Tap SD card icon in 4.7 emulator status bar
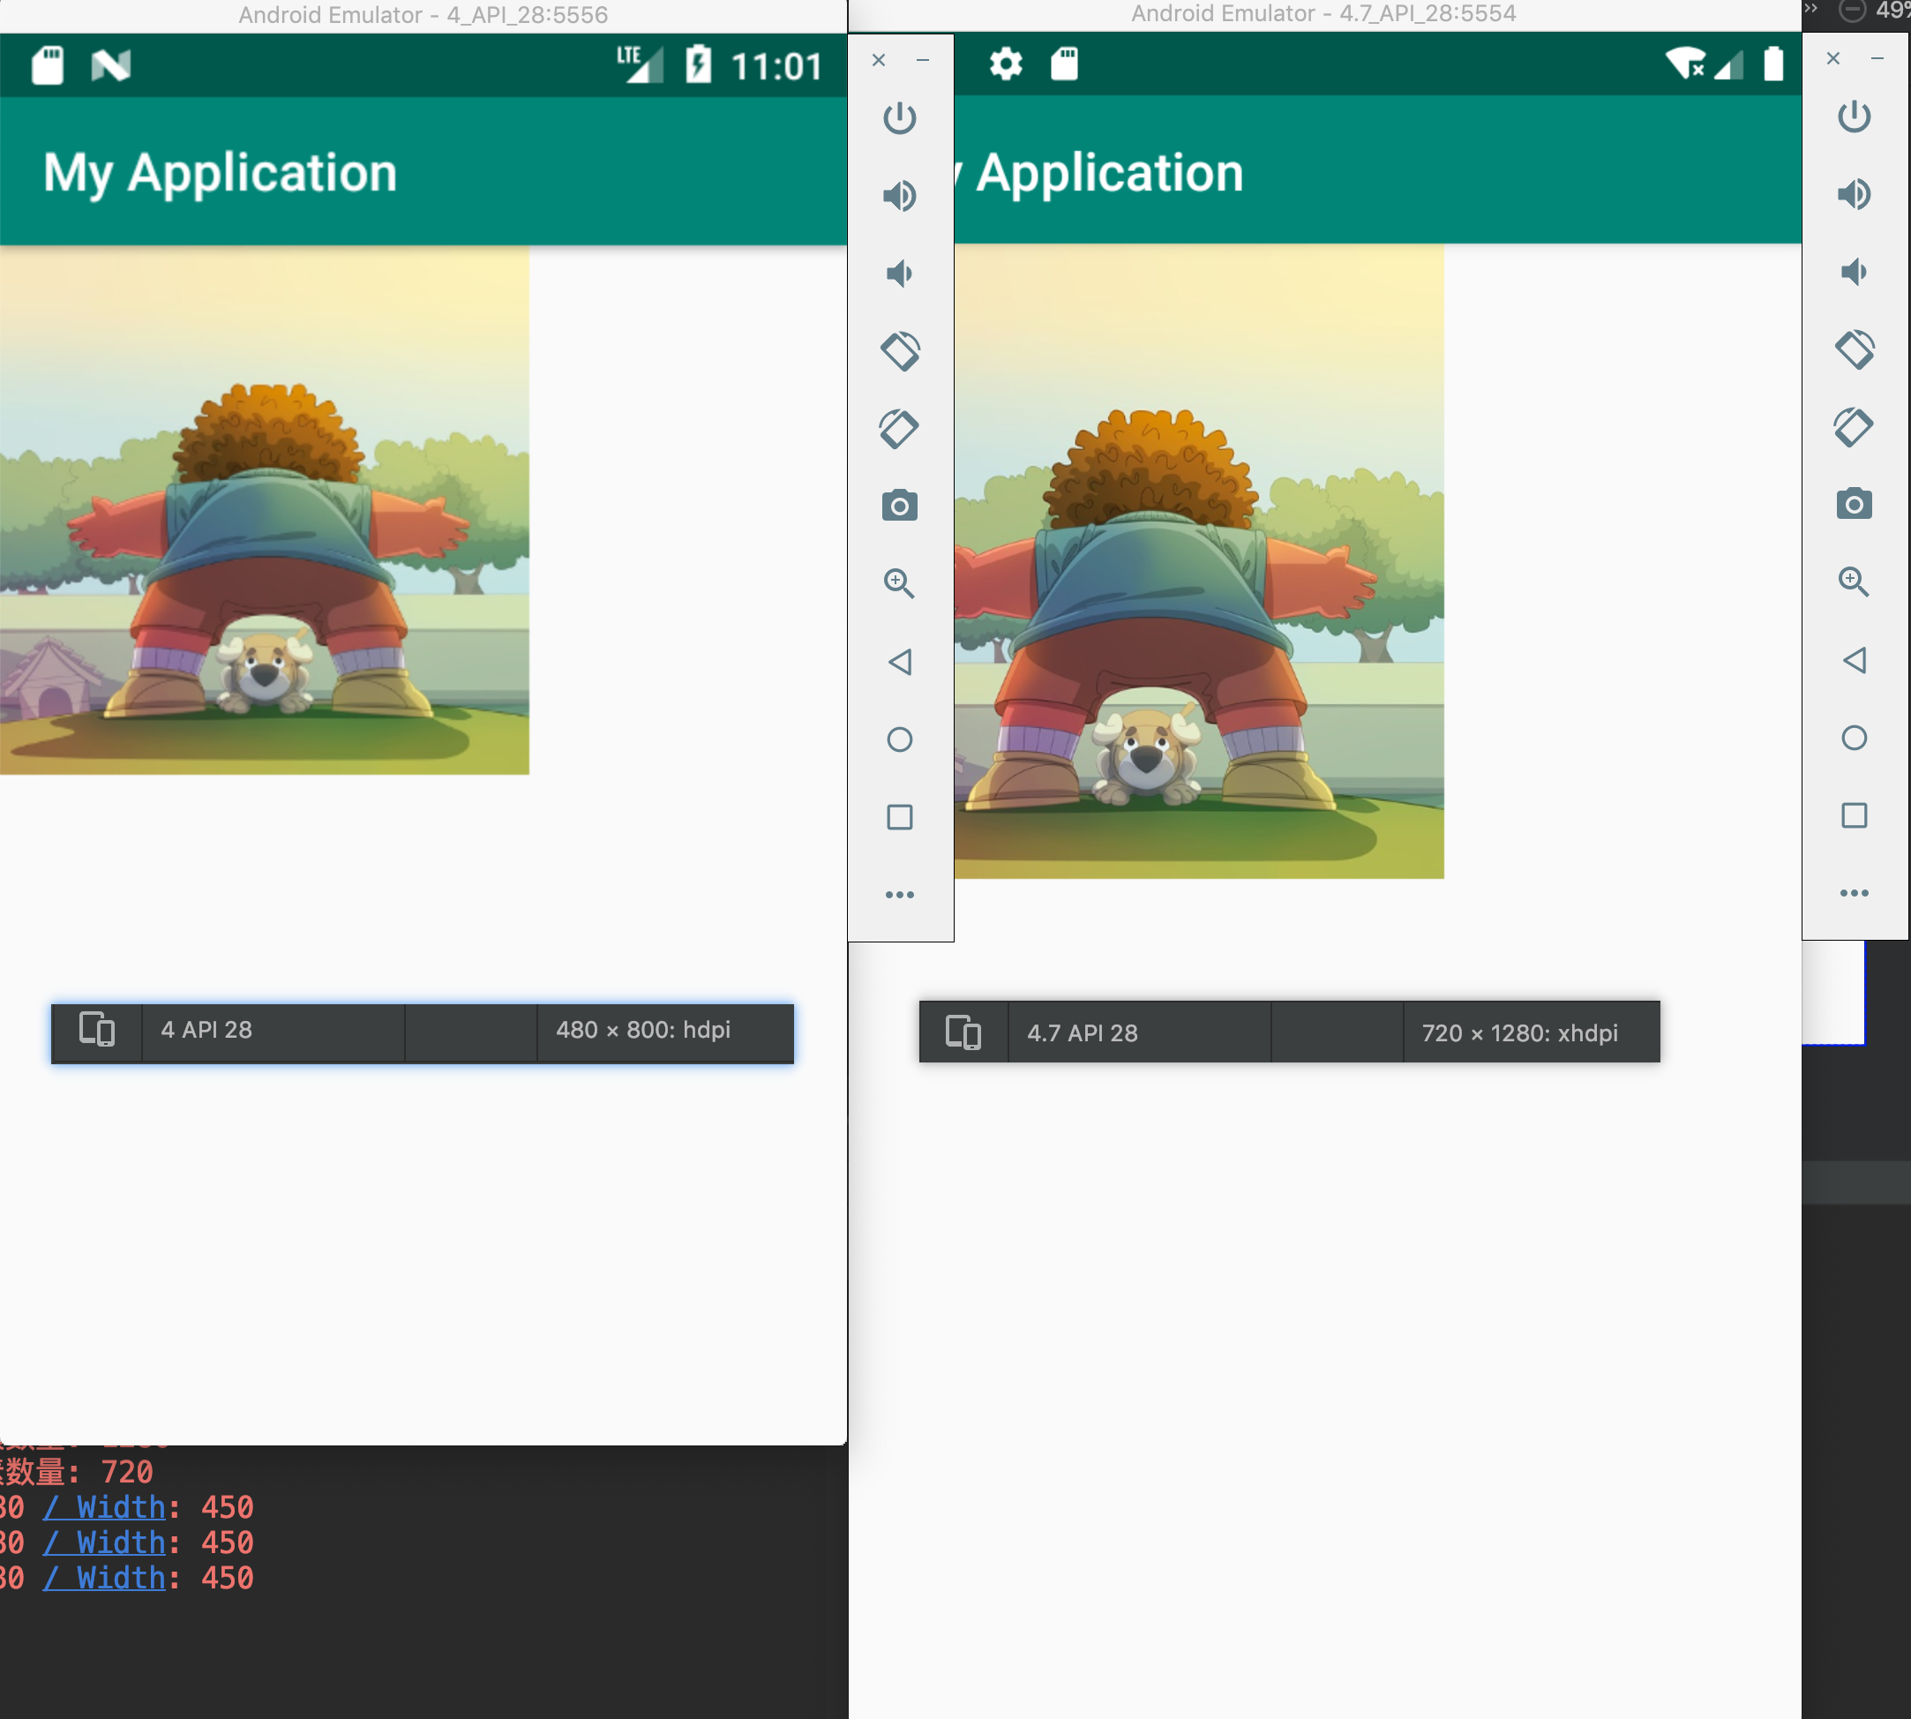 [1064, 64]
